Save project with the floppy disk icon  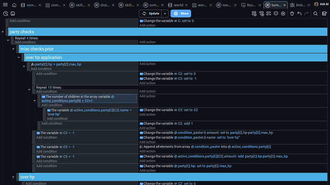point(13,14)
